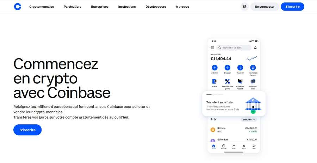Tap the home tab icon in phone mockup
The image size is (317, 163).
click(214, 146)
